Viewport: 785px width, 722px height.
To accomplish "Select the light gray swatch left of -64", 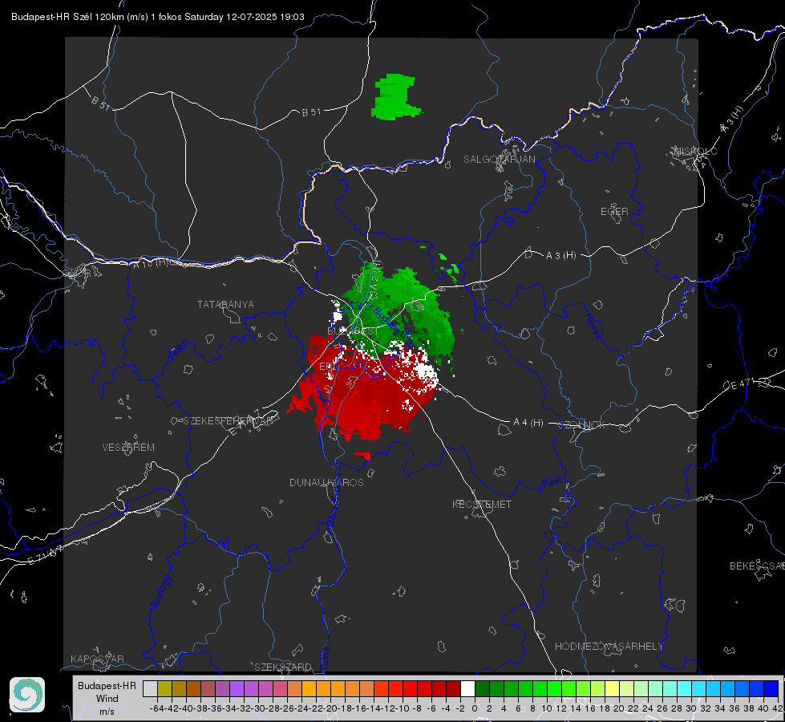I will tap(150, 688).
